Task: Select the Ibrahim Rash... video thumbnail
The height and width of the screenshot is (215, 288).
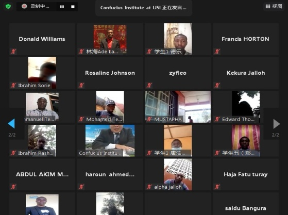Action: [x=42, y=141]
